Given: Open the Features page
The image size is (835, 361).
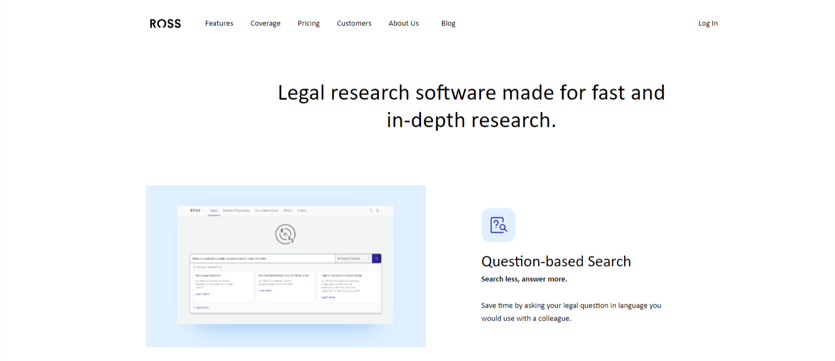Looking at the screenshot, I should [x=219, y=23].
